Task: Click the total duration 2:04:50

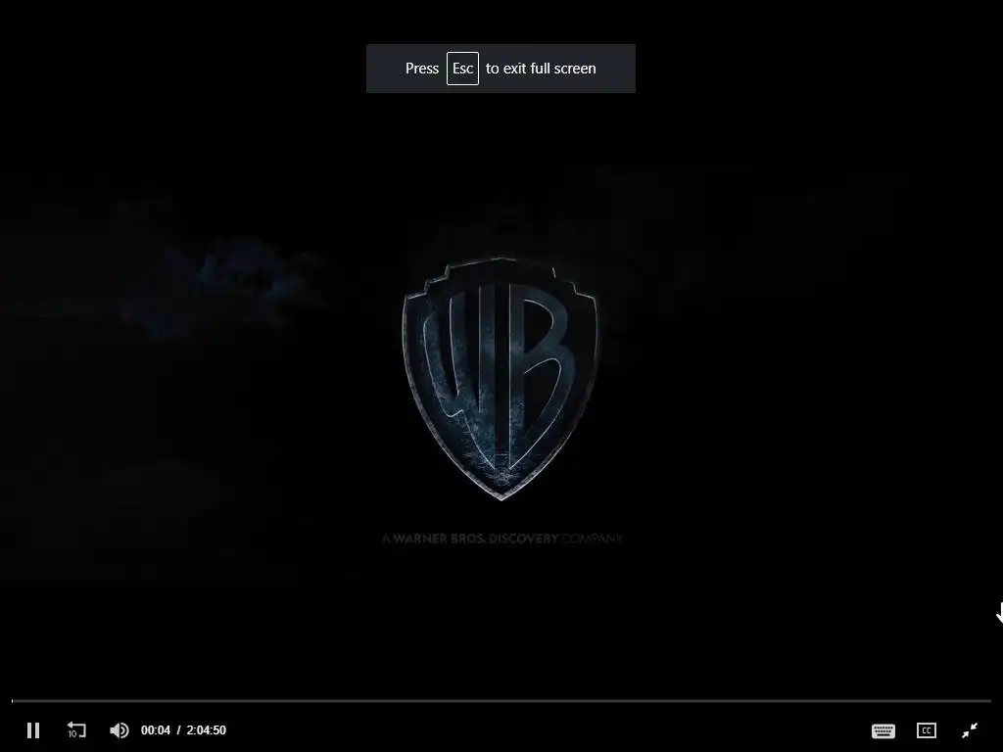Action: tap(206, 730)
